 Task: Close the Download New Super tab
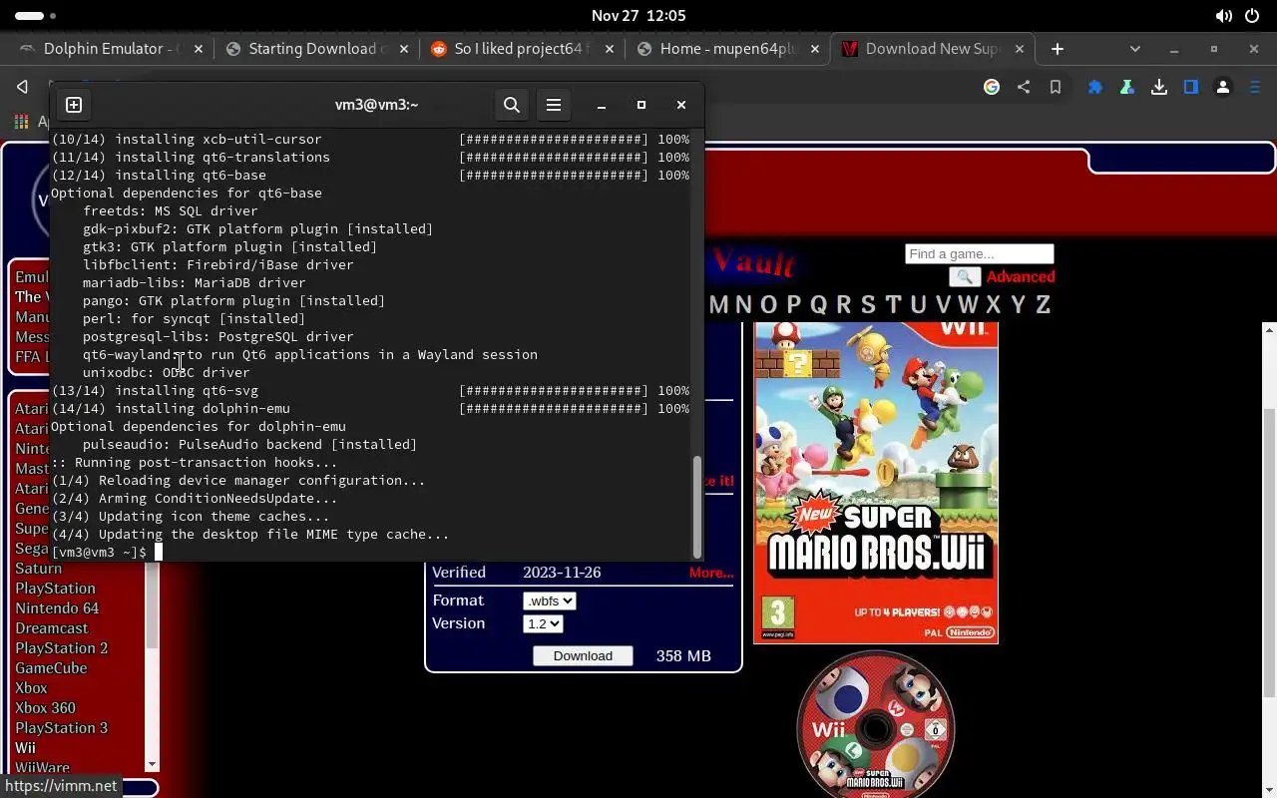coord(1021,49)
